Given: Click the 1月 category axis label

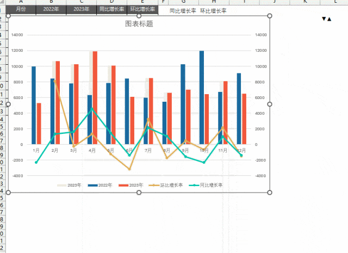Looking at the screenshot, I should click(x=36, y=150).
